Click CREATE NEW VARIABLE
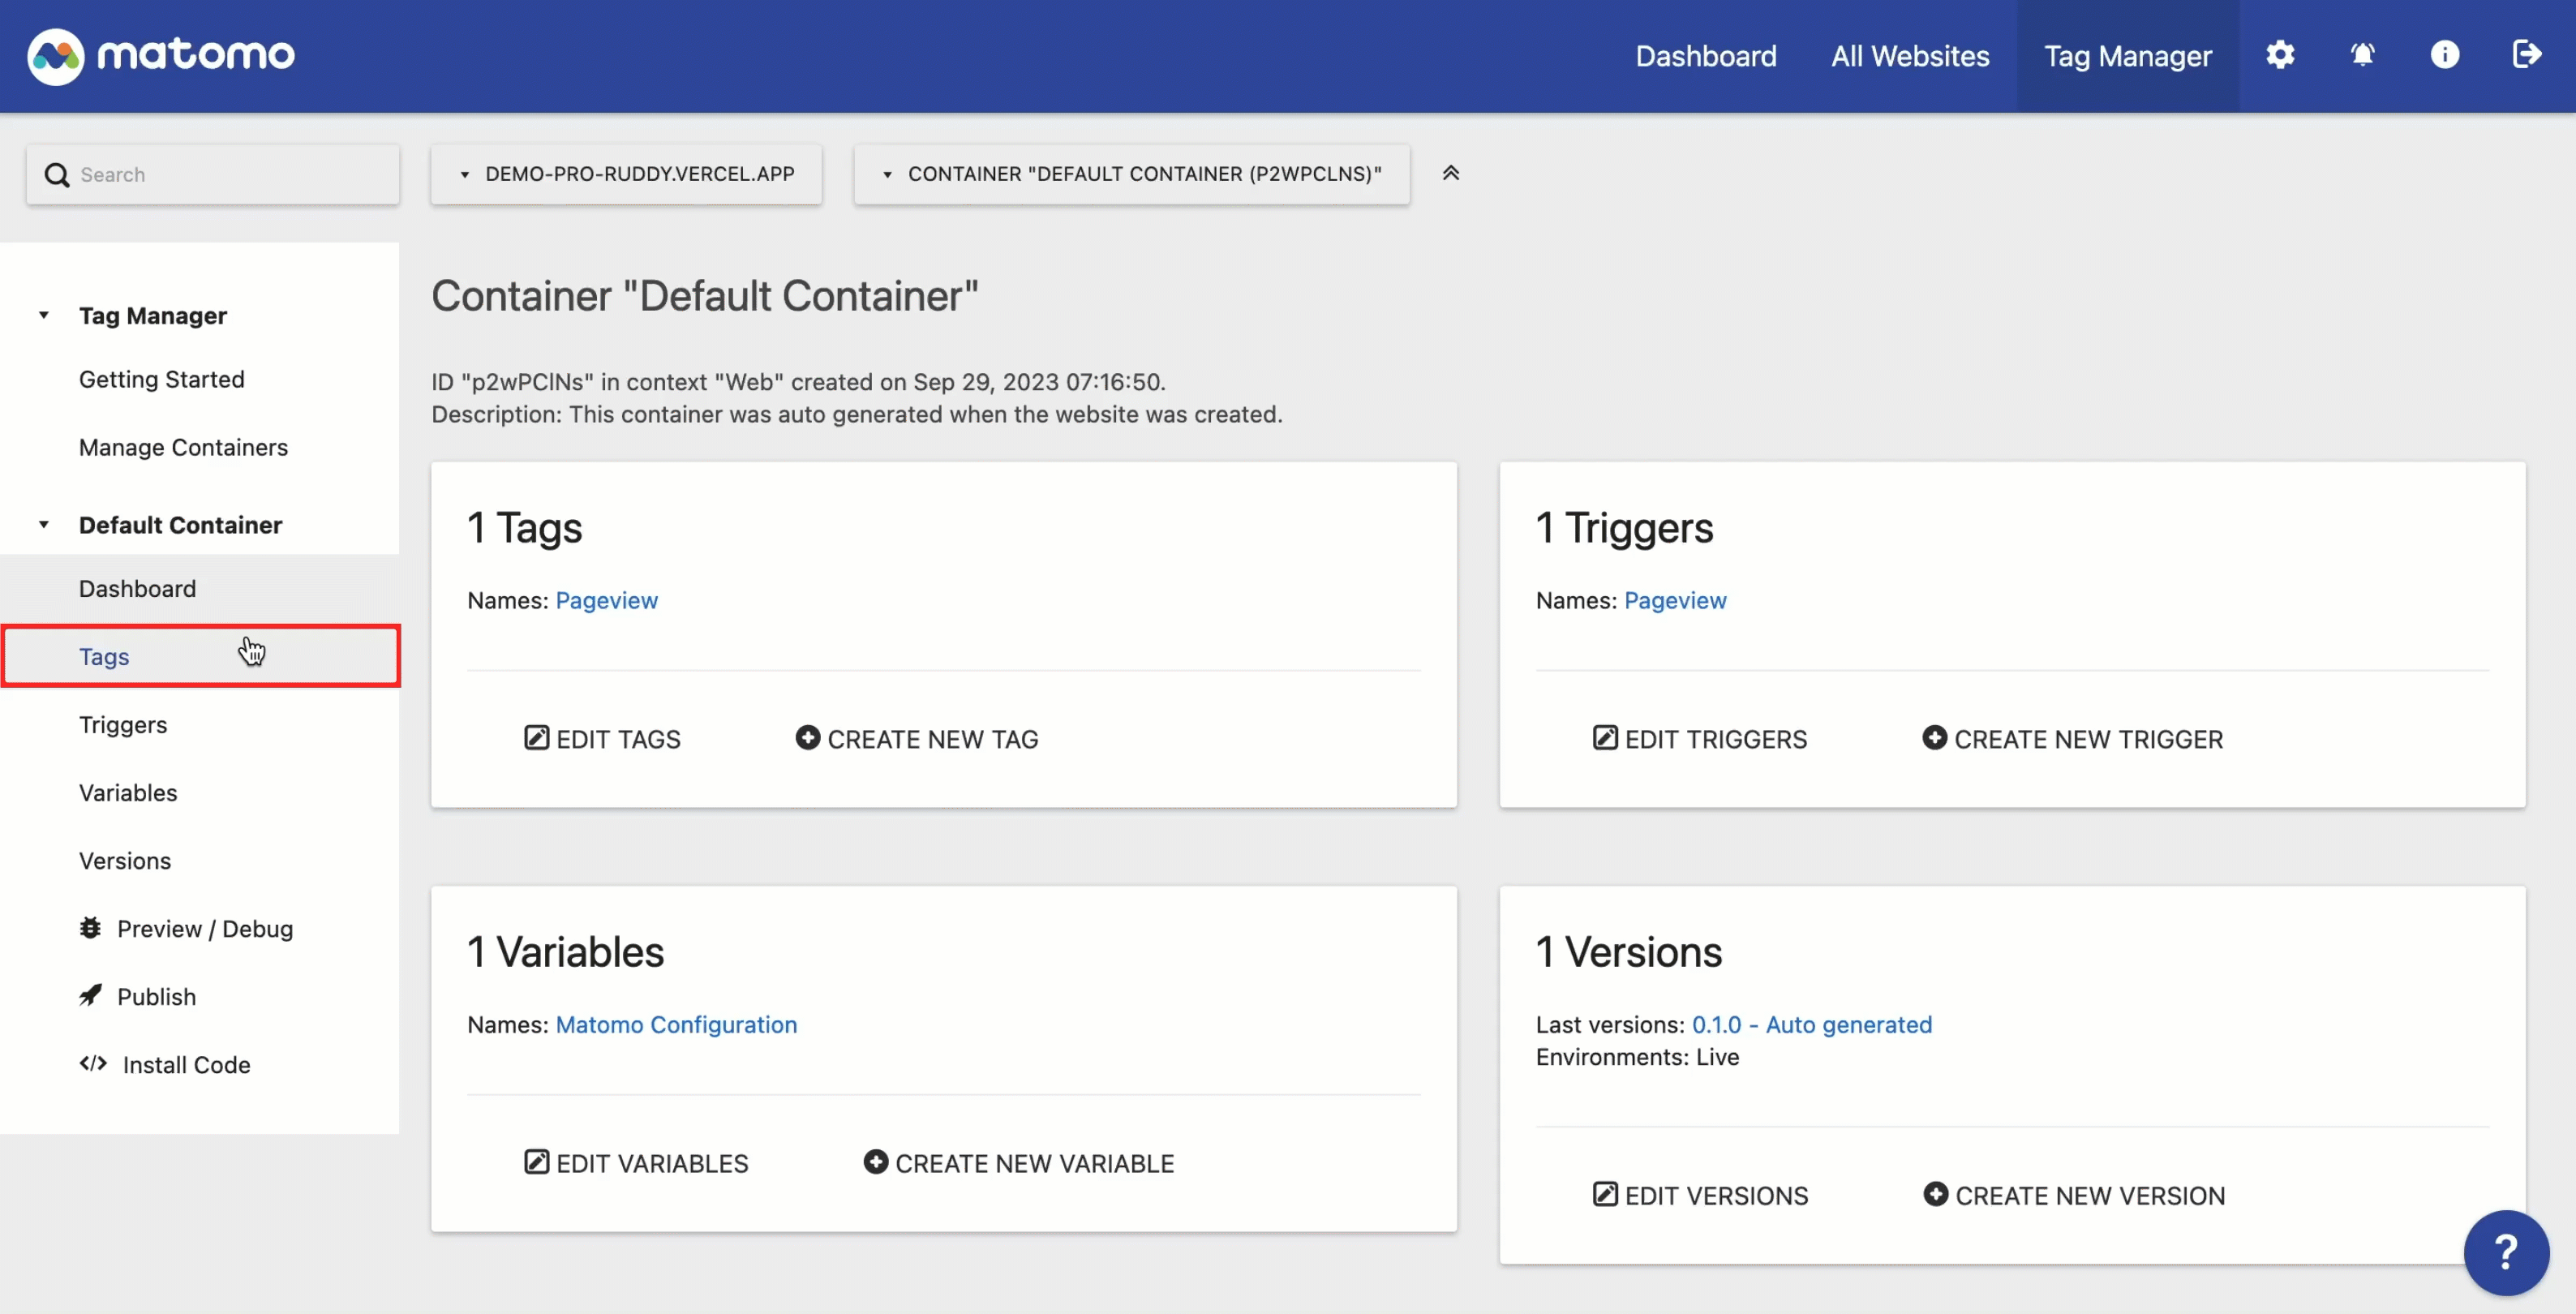Image resolution: width=2576 pixels, height=1314 pixels. tap(1019, 1163)
